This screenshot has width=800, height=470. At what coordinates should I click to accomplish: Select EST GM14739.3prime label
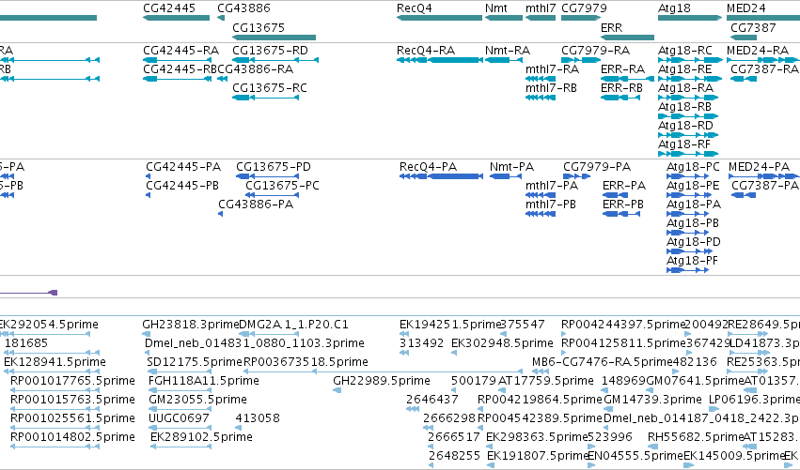(652, 400)
